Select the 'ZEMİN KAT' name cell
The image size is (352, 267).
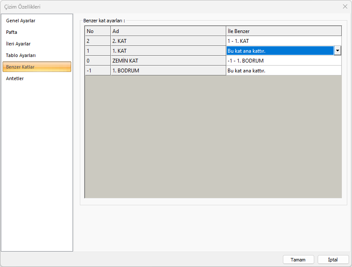[x=168, y=60]
